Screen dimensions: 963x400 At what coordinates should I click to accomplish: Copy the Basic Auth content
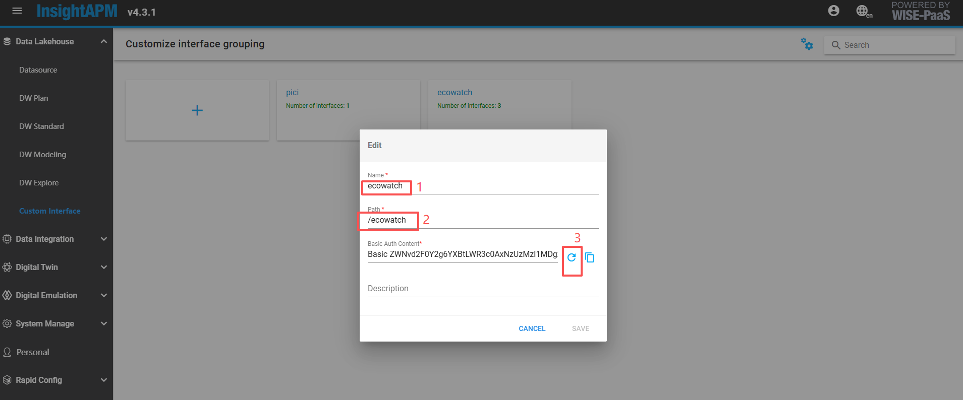click(x=589, y=257)
